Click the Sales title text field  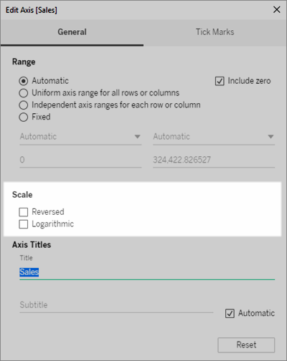point(147,272)
